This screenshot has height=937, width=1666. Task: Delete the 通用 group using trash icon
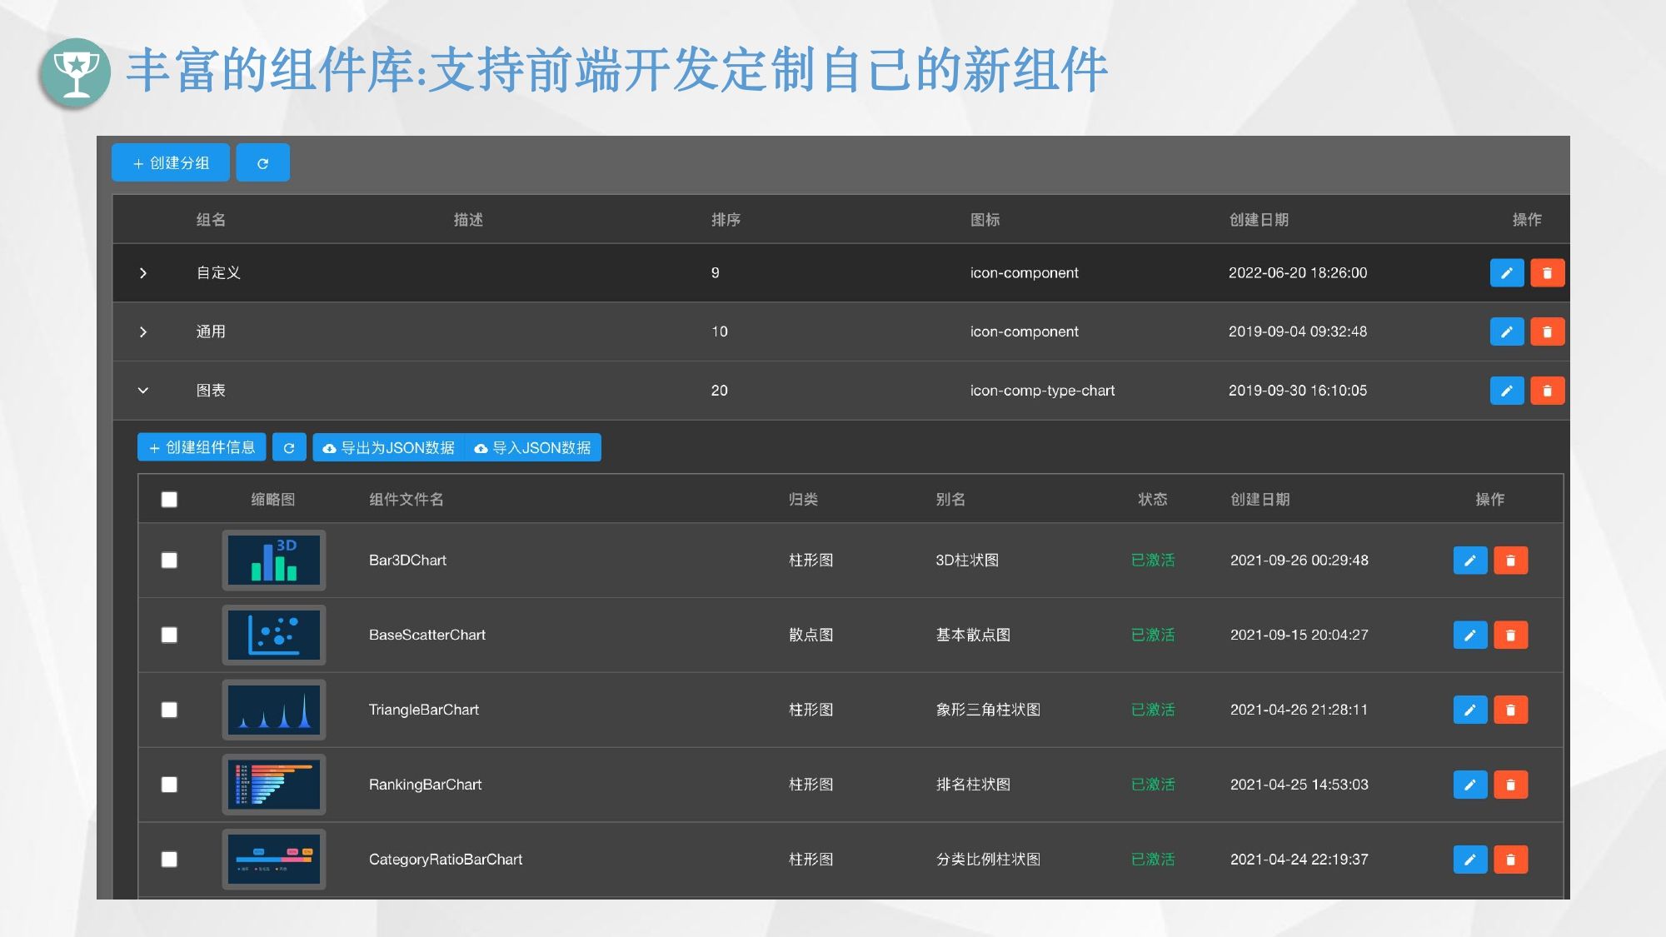pyautogui.click(x=1547, y=331)
